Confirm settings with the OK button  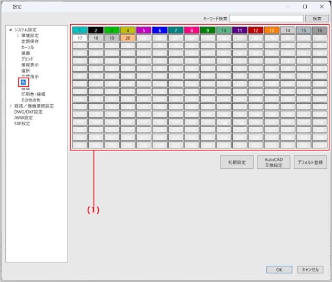click(x=279, y=269)
